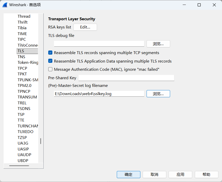Select TURNCHANNEL protocol entry

[28, 126]
